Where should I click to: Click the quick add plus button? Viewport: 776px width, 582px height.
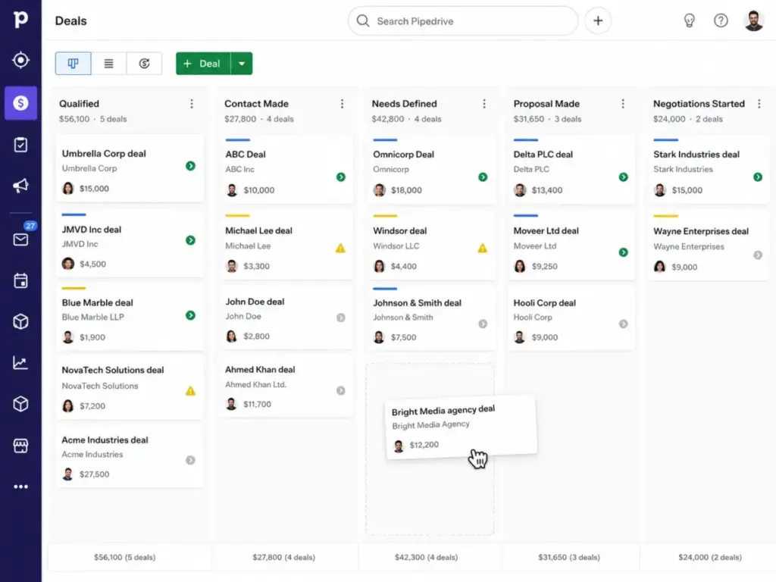click(598, 20)
